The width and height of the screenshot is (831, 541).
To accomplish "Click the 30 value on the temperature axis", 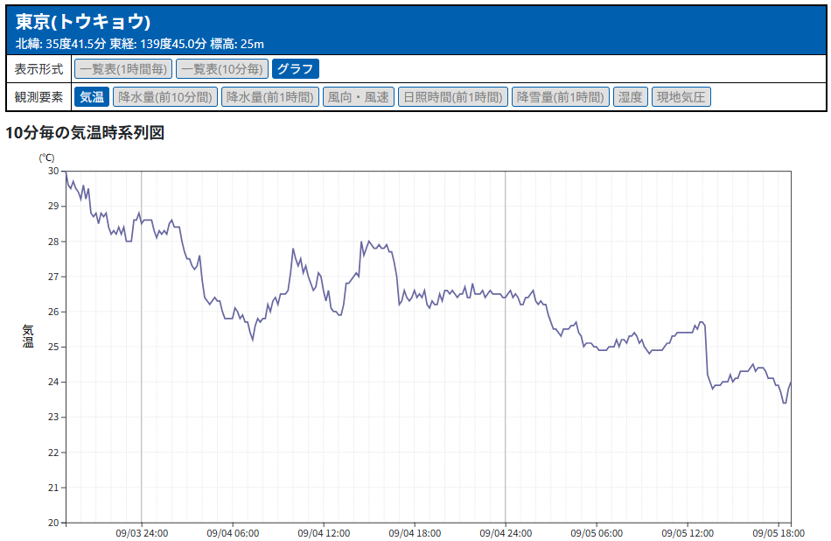I will point(51,172).
